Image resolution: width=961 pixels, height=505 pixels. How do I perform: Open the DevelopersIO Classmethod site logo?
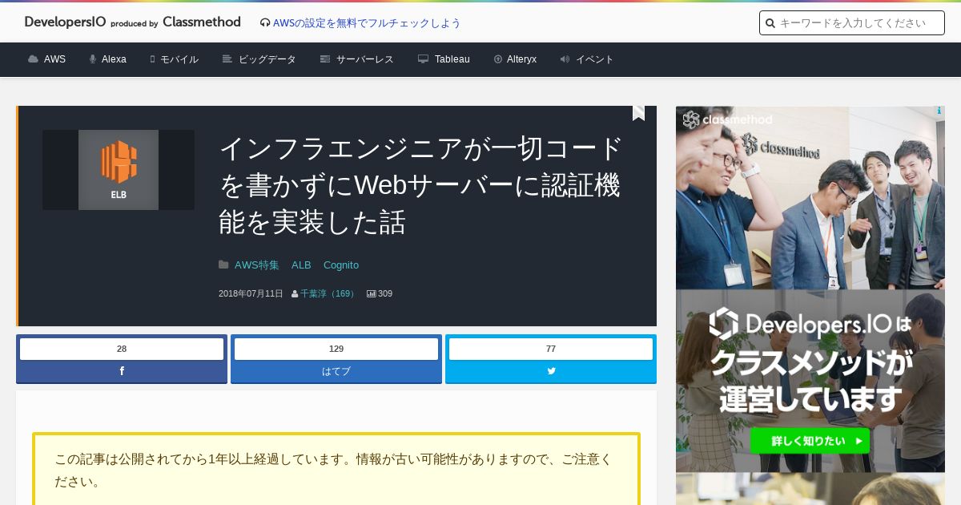click(x=132, y=22)
